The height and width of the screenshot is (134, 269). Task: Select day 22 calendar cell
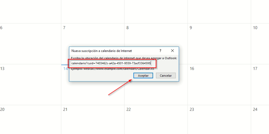click(156, 120)
